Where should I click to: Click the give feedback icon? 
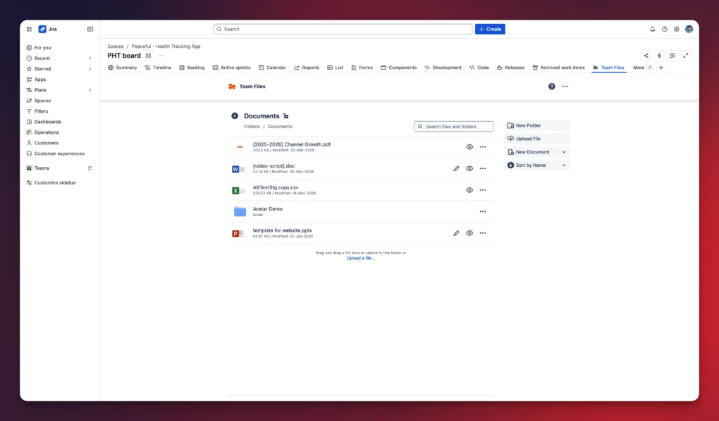point(672,56)
